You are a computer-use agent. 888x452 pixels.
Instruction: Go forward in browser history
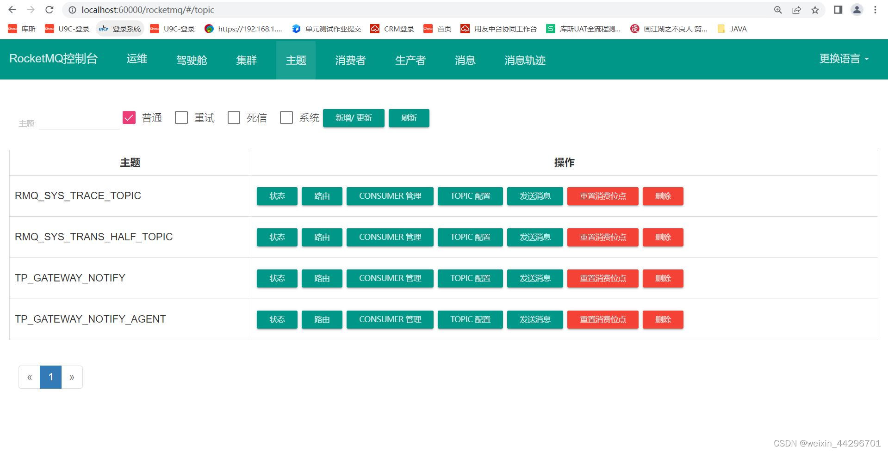tap(31, 10)
